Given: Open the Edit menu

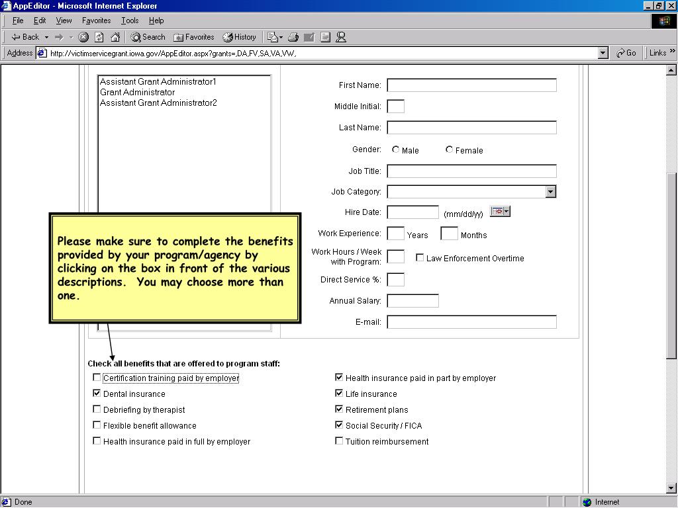Looking at the screenshot, I should tap(40, 21).
